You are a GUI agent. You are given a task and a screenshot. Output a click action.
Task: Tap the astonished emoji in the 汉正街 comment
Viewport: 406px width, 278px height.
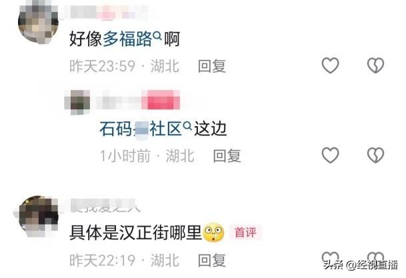point(213,233)
